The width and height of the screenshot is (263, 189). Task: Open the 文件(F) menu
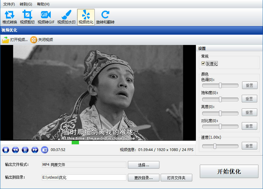point(9,4)
